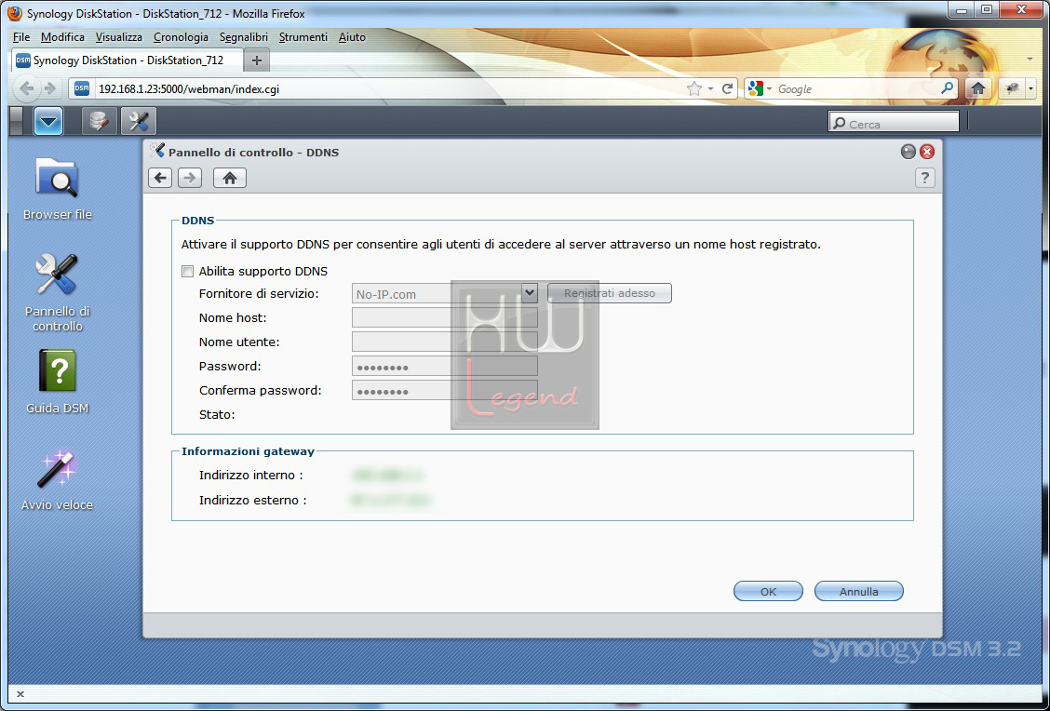
Task: Expand the Fornitore di servizio dropdown
Action: (529, 293)
